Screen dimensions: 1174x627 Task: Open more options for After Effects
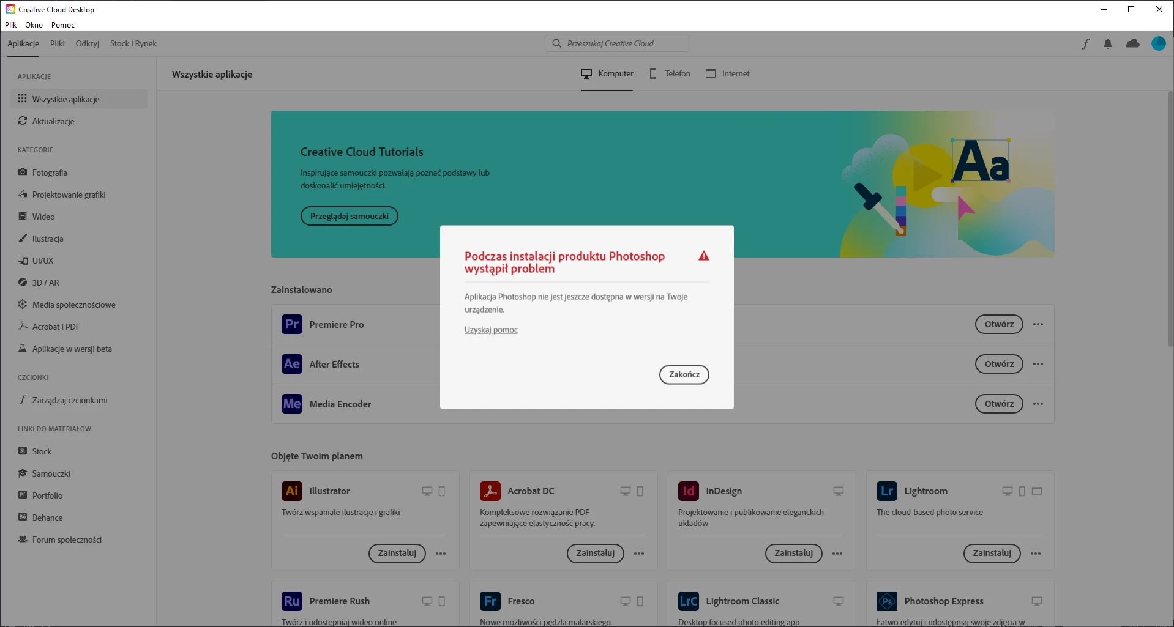pos(1038,364)
